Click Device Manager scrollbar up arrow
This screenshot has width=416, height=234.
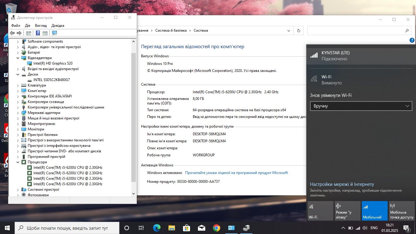tap(133, 41)
